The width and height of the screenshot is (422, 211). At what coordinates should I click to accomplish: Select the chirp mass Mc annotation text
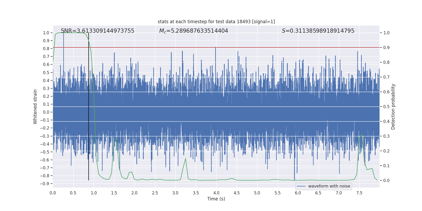(194, 31)
